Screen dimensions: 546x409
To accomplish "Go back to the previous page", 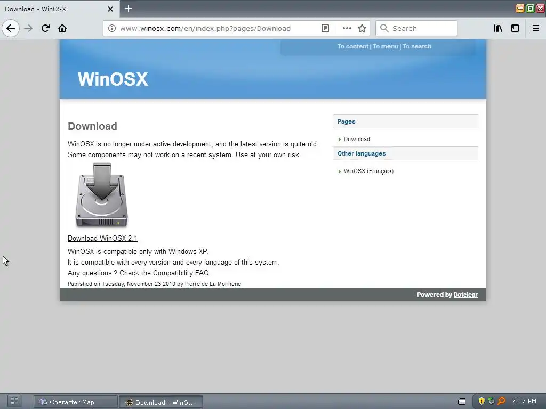I will coord(11,28).
